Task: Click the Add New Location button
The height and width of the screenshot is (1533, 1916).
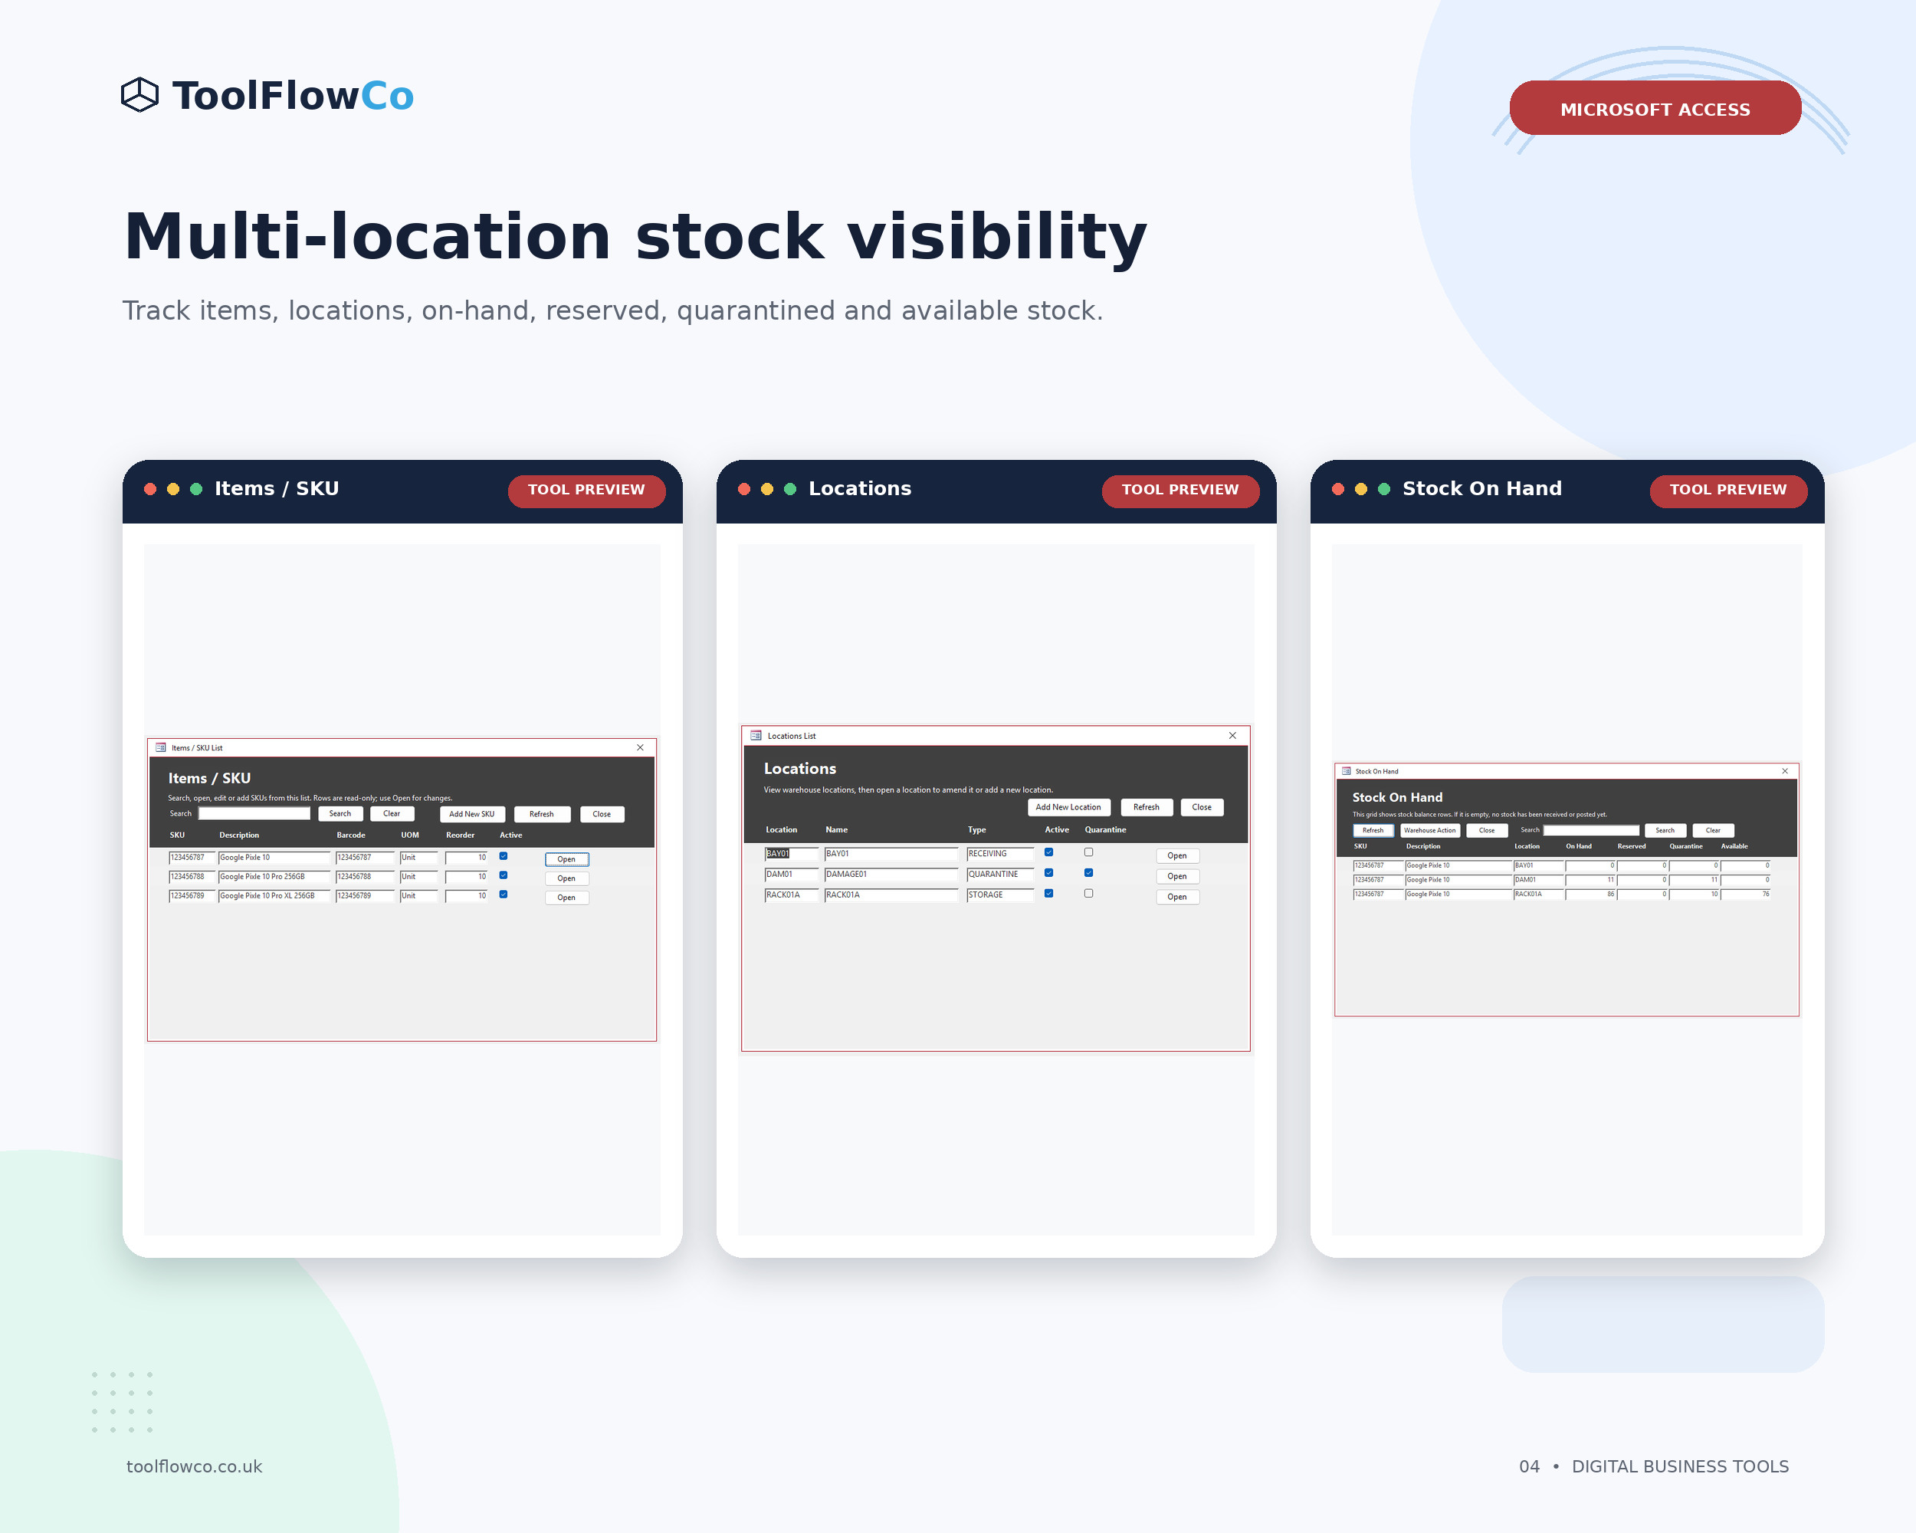Action: (x=1068, y=807)
